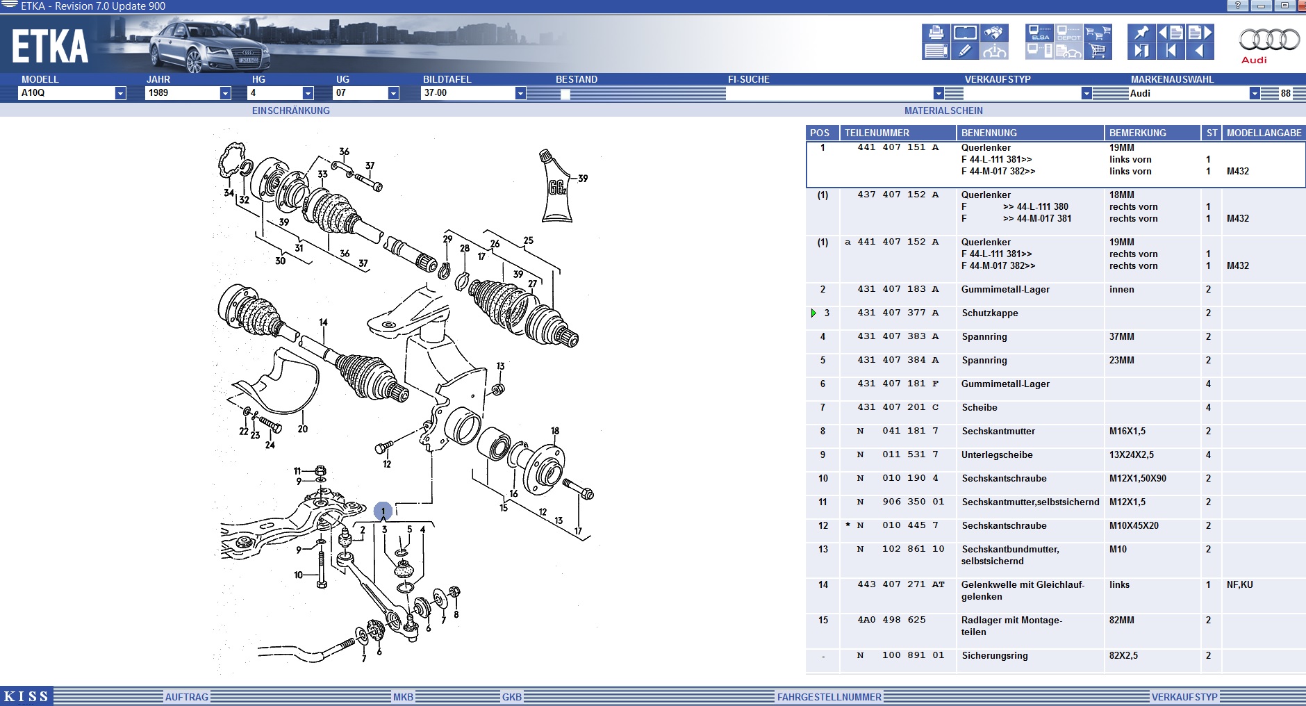Image resolution: width=1306 pixels, height=706 pixels.
Task: Click the single shopping cart icon
Action: click(x=1098, y=51)
